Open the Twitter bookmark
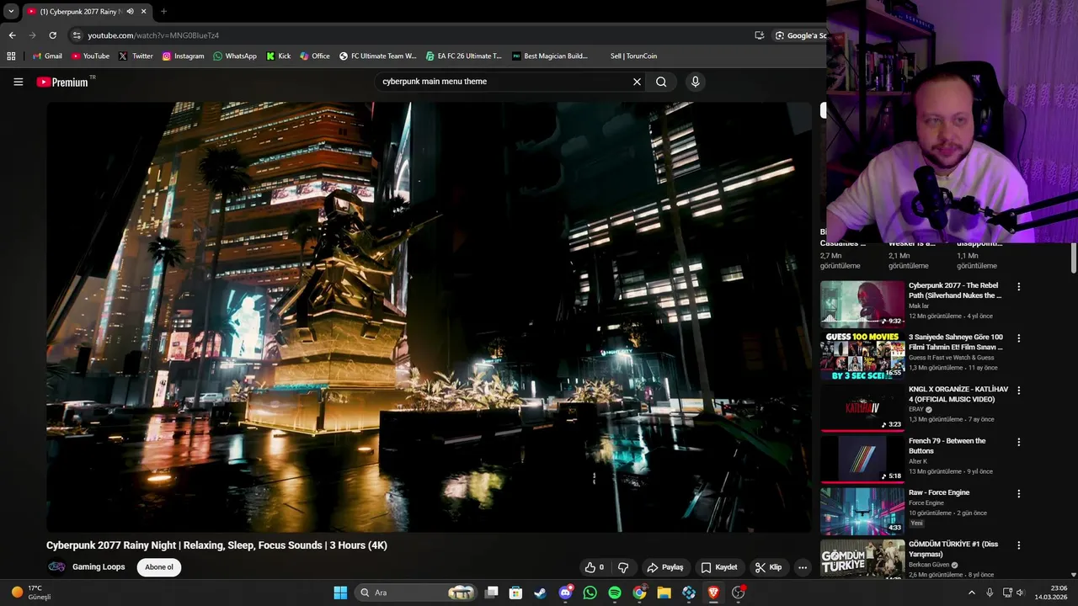This screenshot has height=606, width=1078. point(136,56)
